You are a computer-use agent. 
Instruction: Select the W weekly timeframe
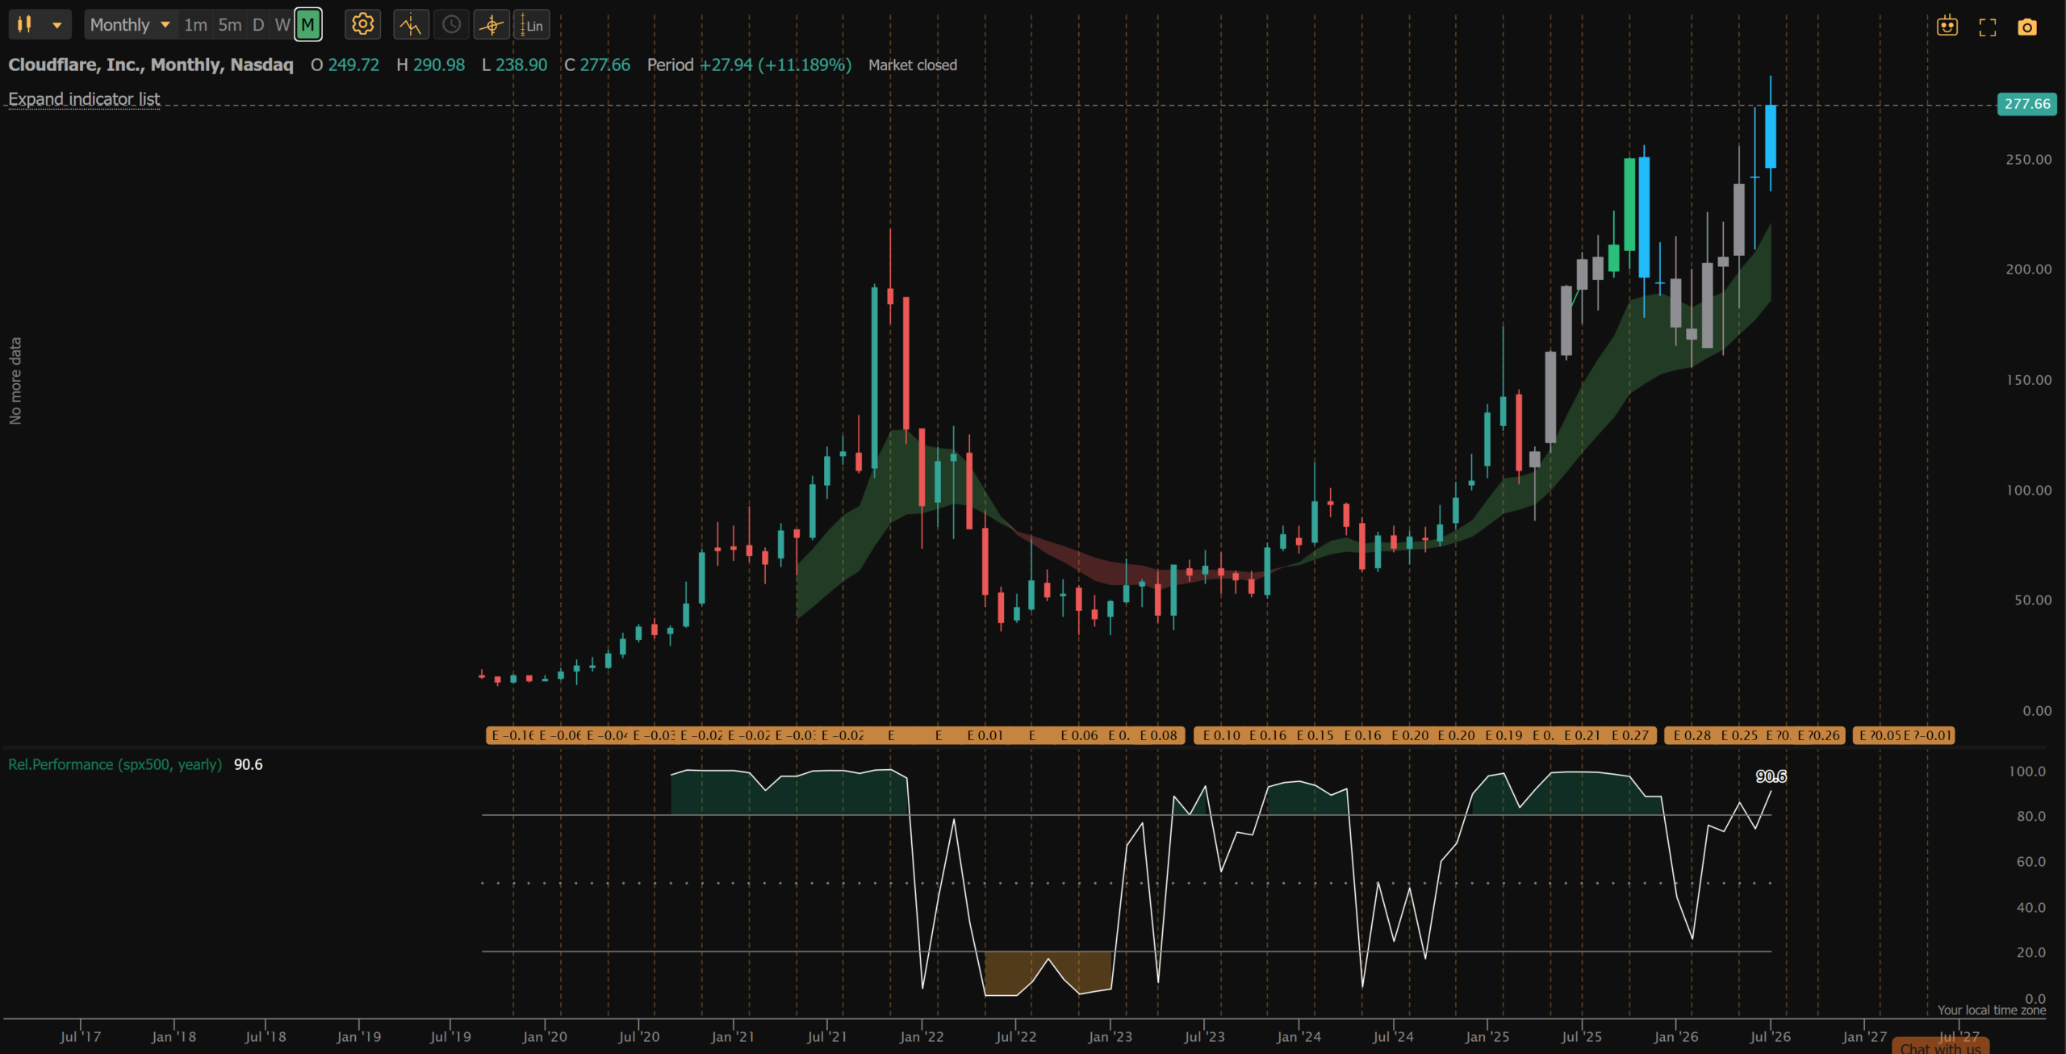[x=282, y=25]
